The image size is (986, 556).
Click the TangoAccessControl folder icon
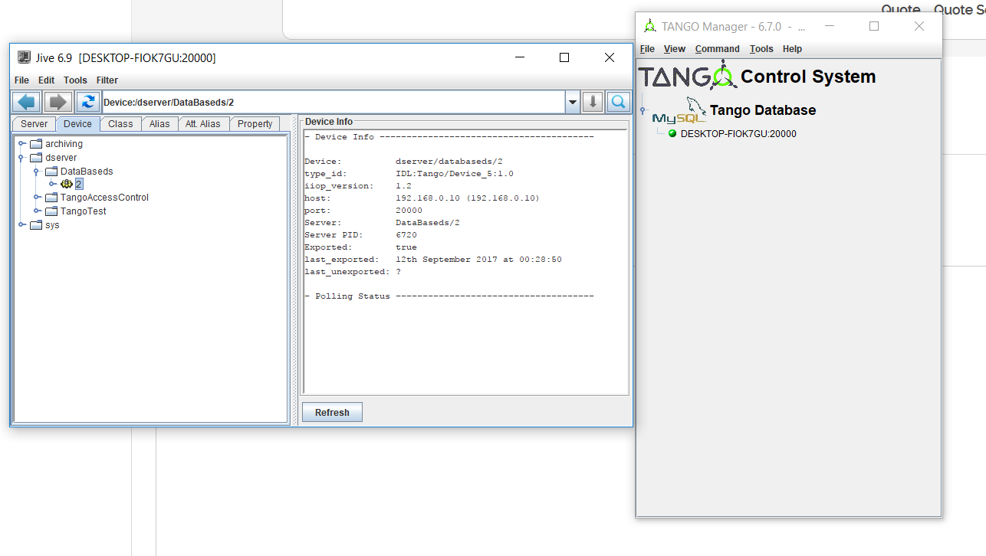coord(51,198)
